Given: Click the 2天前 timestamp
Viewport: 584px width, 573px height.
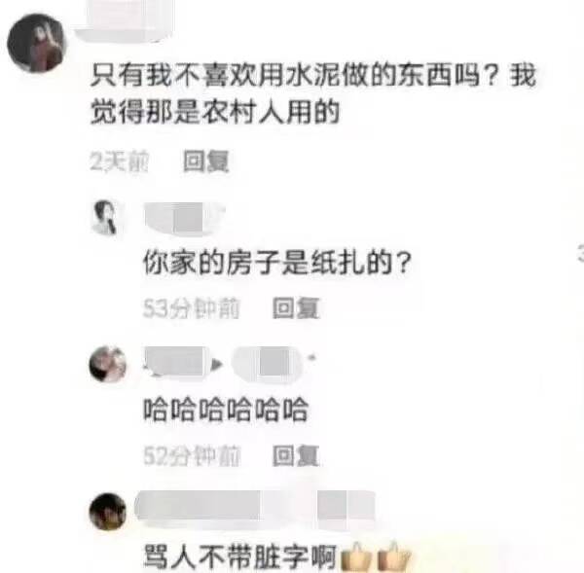Looking at the screenshot, I should [x=119, y=161].
